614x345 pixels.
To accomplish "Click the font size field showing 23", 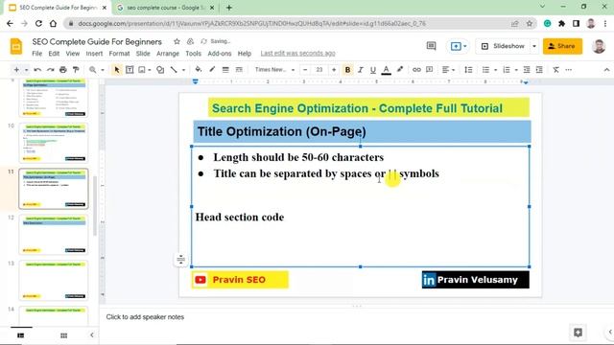I will (x=319, y=70).
